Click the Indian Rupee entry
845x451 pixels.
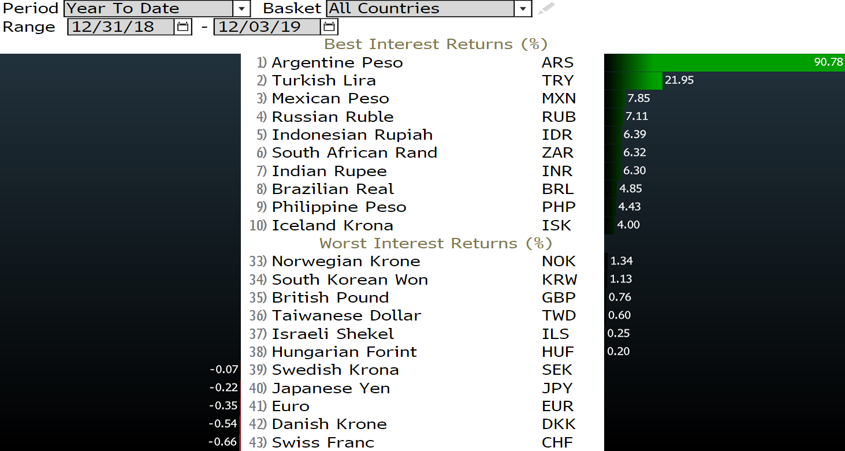329,171
